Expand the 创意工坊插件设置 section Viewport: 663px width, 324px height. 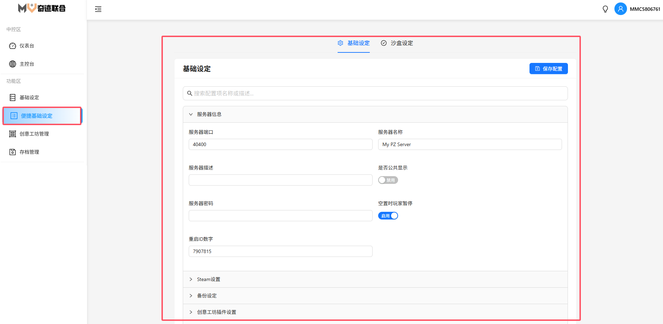point(216,312)
